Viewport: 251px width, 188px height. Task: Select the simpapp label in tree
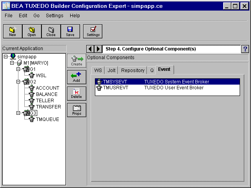pos(27,56)
